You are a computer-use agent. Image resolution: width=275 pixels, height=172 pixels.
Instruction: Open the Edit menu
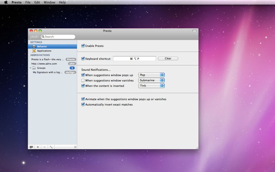(37, 2)
